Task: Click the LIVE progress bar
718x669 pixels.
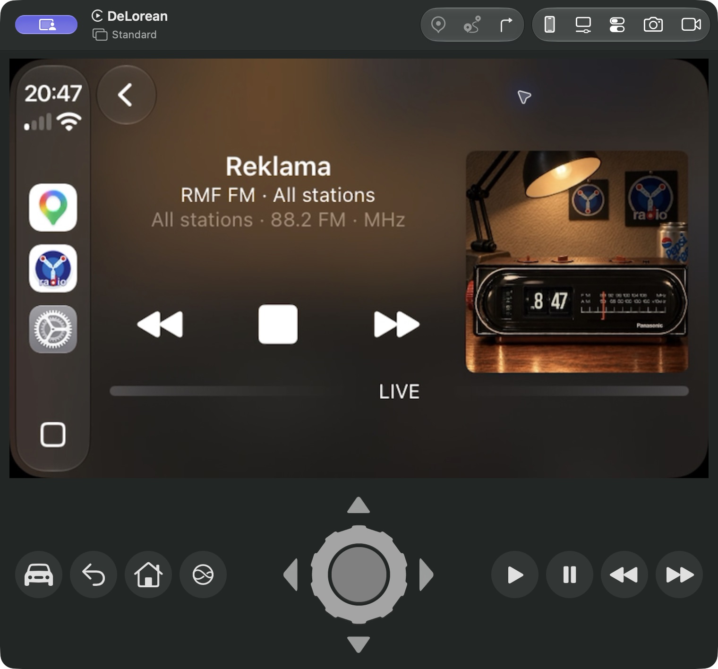Action: pos(399,391)
